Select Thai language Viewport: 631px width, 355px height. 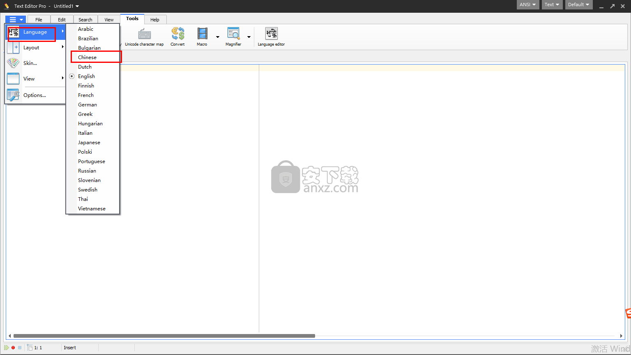tap(93, 199)
